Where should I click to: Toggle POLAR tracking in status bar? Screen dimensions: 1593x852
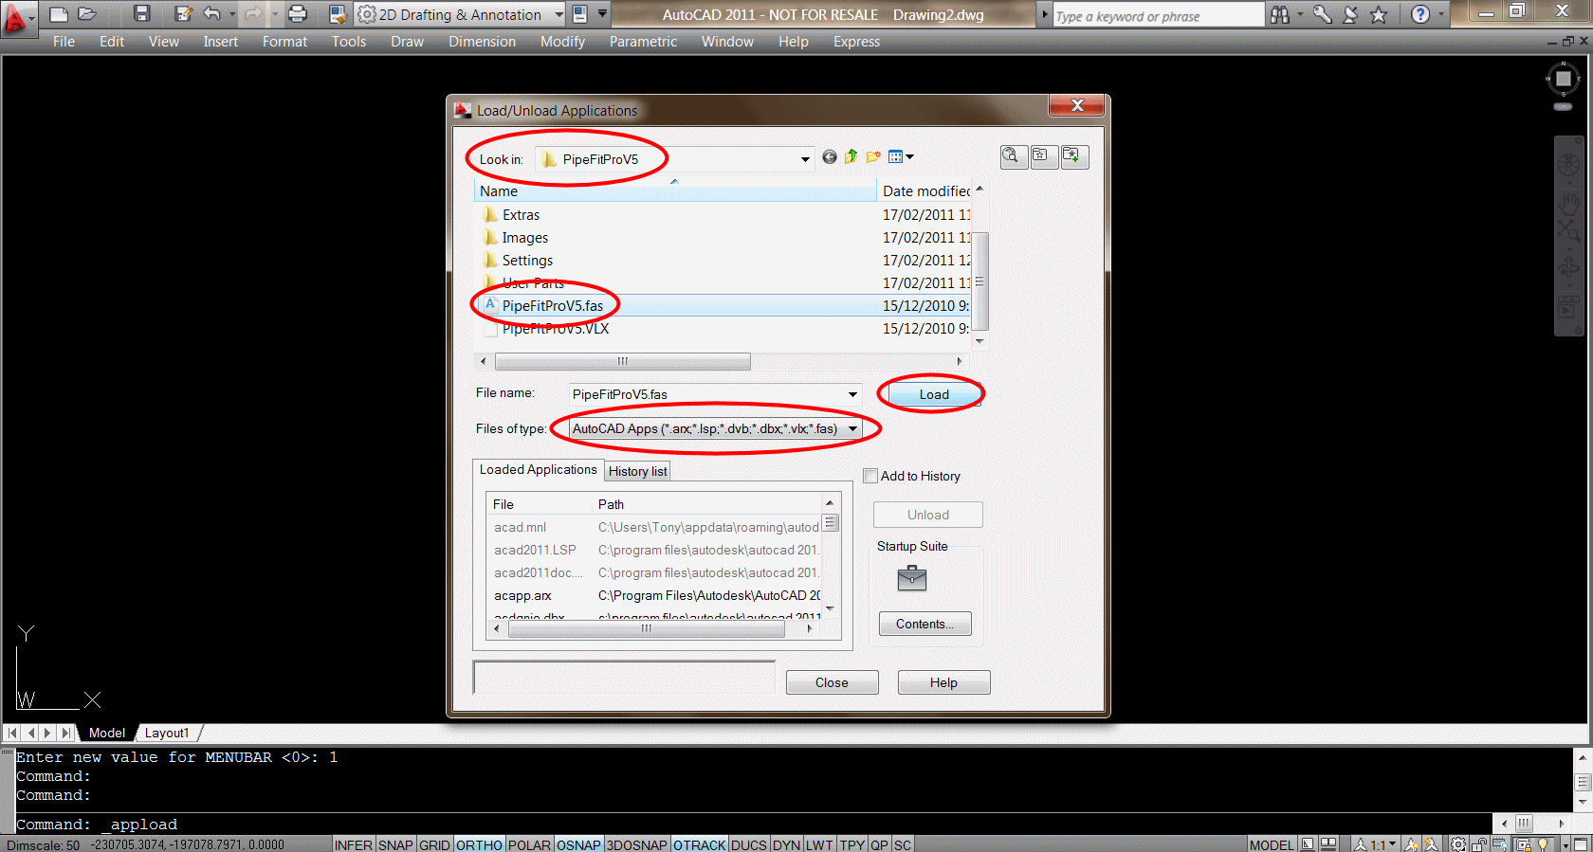point(529,844)
